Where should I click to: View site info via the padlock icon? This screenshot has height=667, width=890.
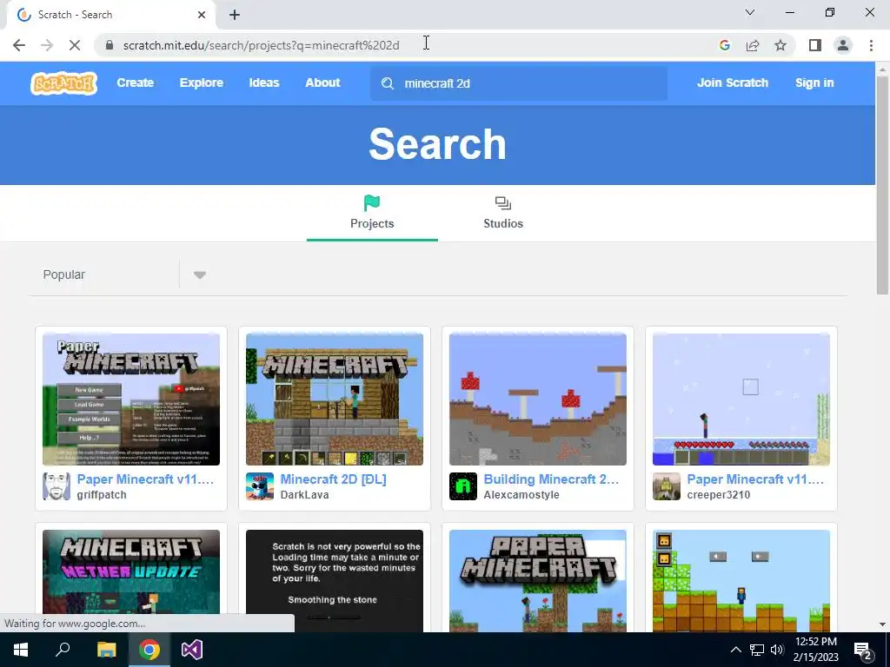point(110,45)
